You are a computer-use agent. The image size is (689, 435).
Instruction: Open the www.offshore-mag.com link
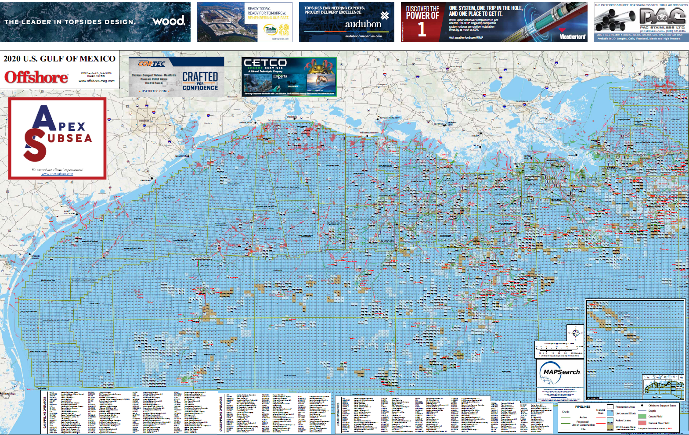click(97, 81)
